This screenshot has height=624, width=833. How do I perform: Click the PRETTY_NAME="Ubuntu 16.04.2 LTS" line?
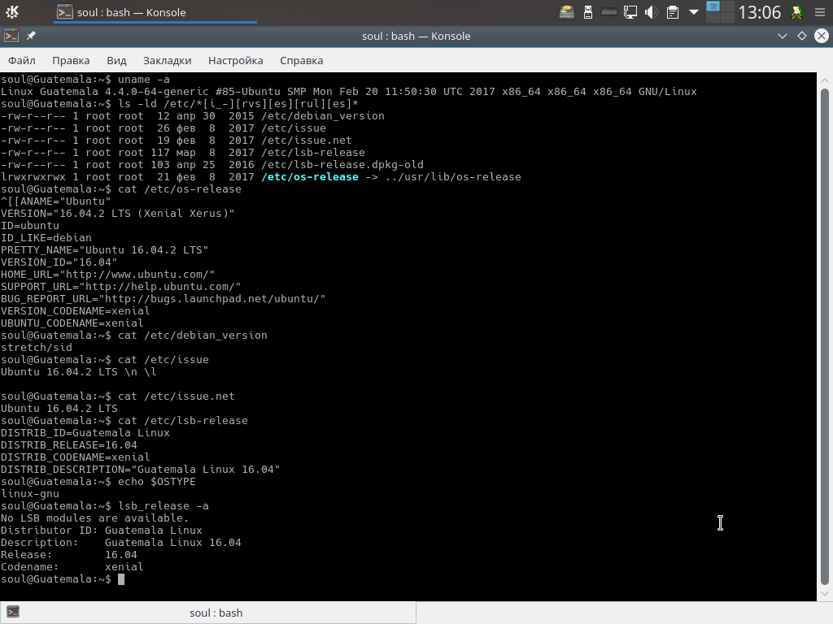coord(105,250)
